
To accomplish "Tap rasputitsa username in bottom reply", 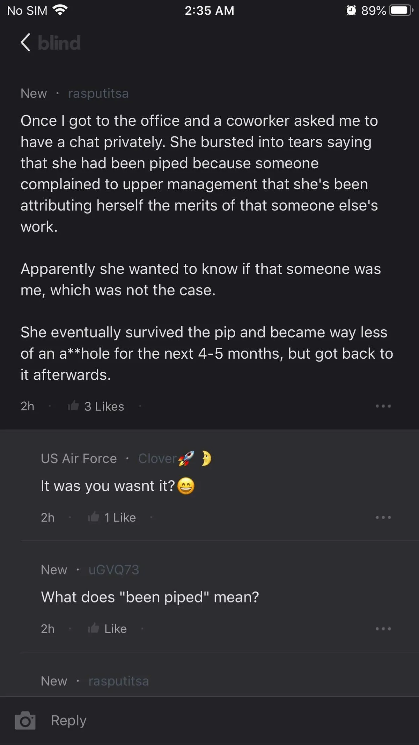I will coord(119,681).
